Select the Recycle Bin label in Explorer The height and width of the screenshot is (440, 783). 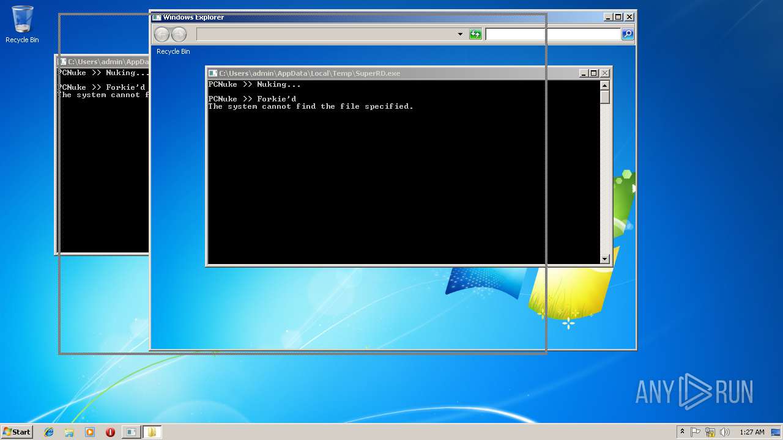(x=173, y=51)
